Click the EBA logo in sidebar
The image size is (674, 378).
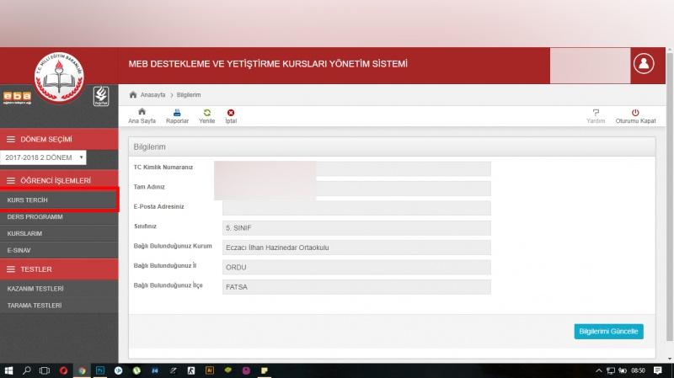(x=17, y=96)
